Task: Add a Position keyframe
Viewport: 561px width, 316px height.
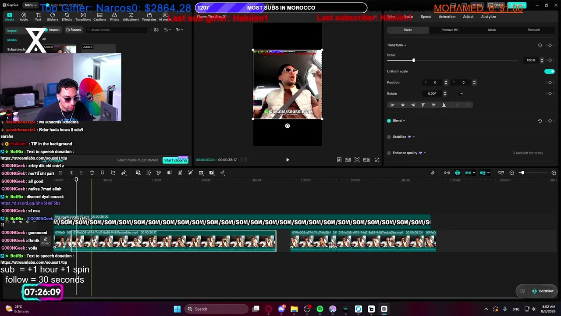Action: click(550, 83)
